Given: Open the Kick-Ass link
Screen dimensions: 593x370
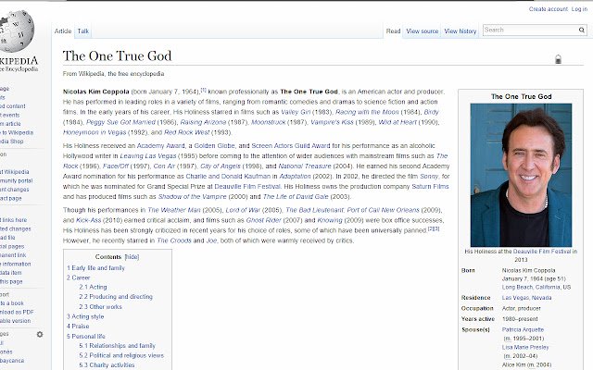Looking at the screenshot, I should [89, 220].
